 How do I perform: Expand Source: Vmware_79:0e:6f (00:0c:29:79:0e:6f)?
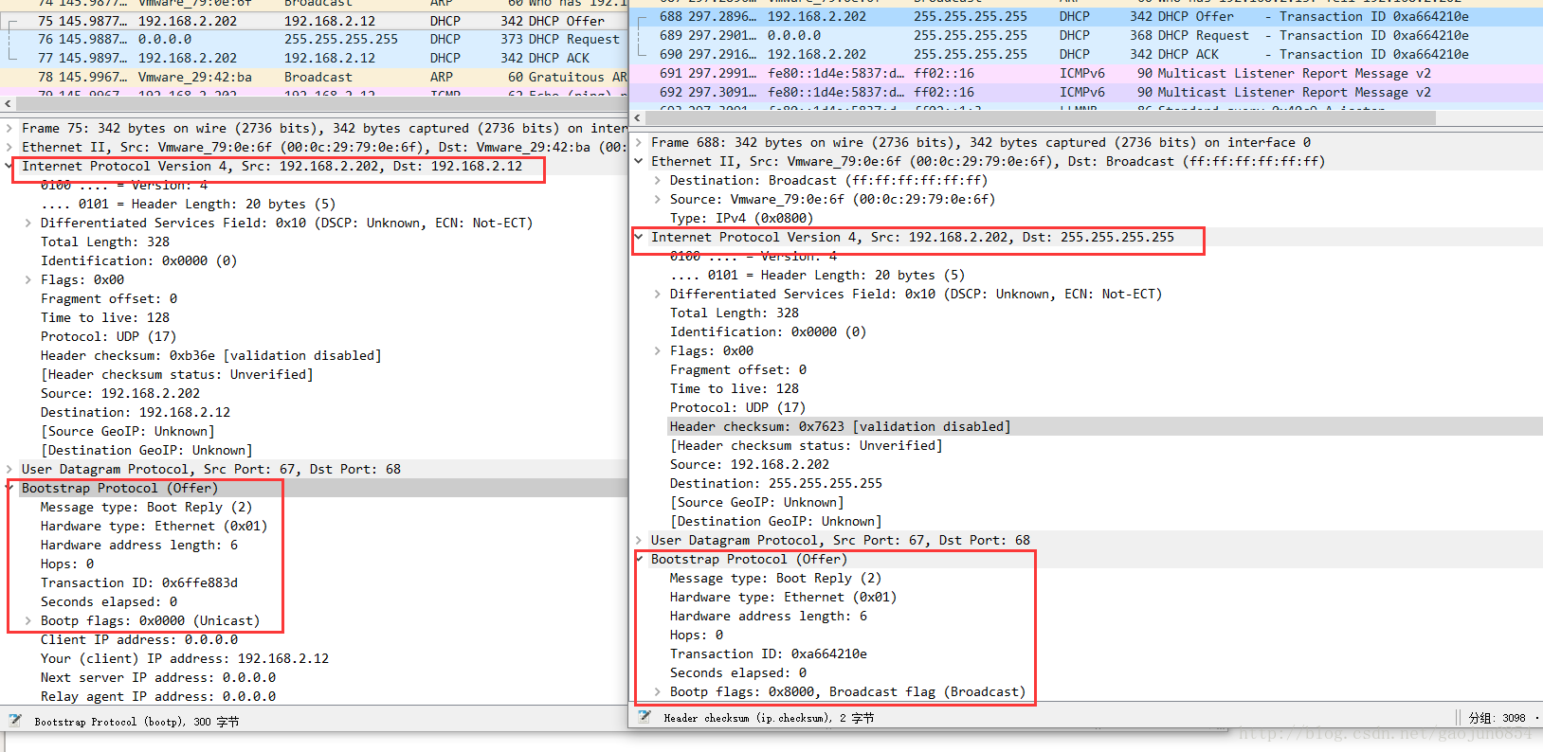[x=658, y=199]
